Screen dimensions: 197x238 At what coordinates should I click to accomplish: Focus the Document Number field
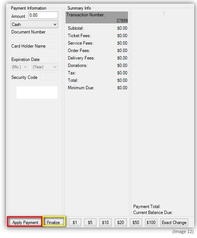(34, 38)
